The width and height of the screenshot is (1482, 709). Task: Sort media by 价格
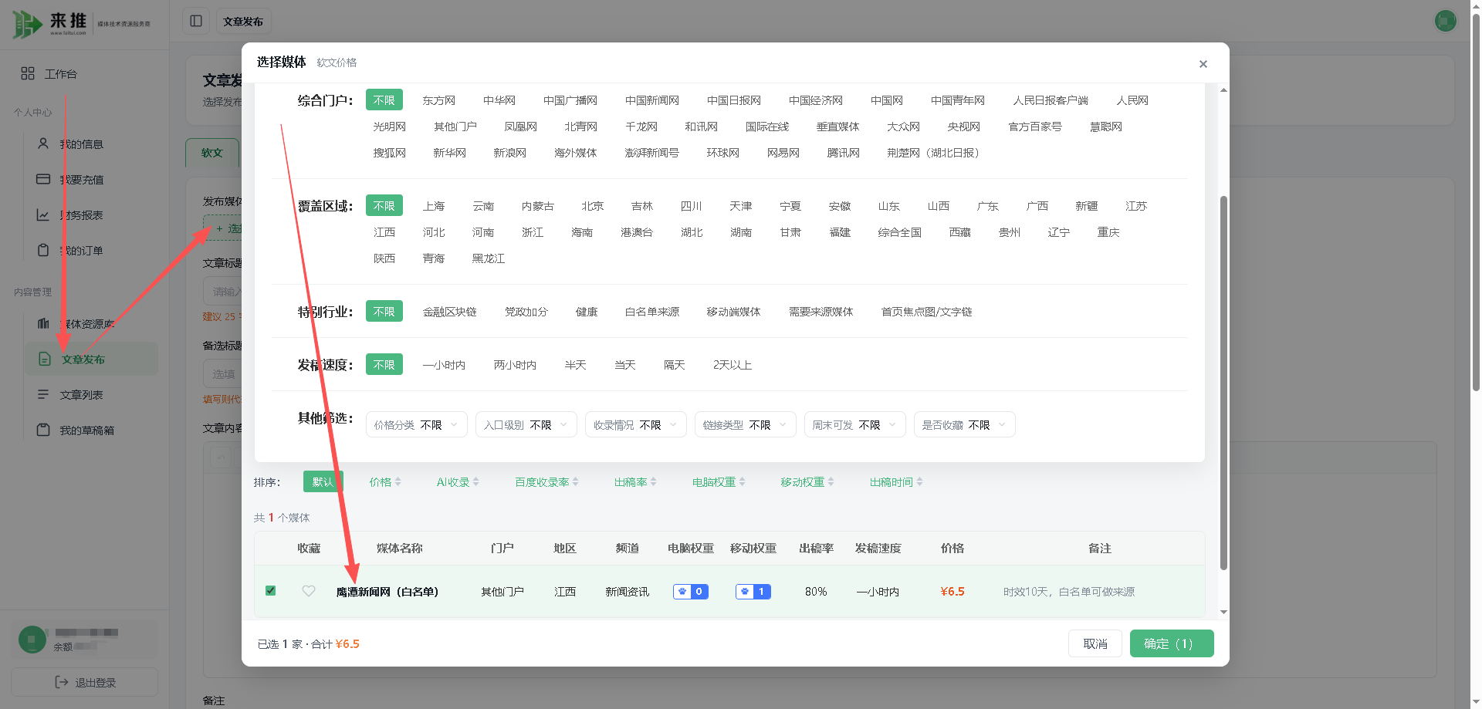tap(385, 482)
